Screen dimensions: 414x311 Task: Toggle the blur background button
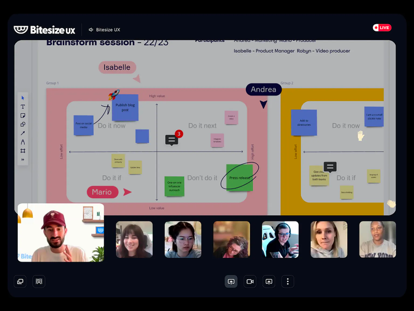pyautogui.click(x=39, y=281)
